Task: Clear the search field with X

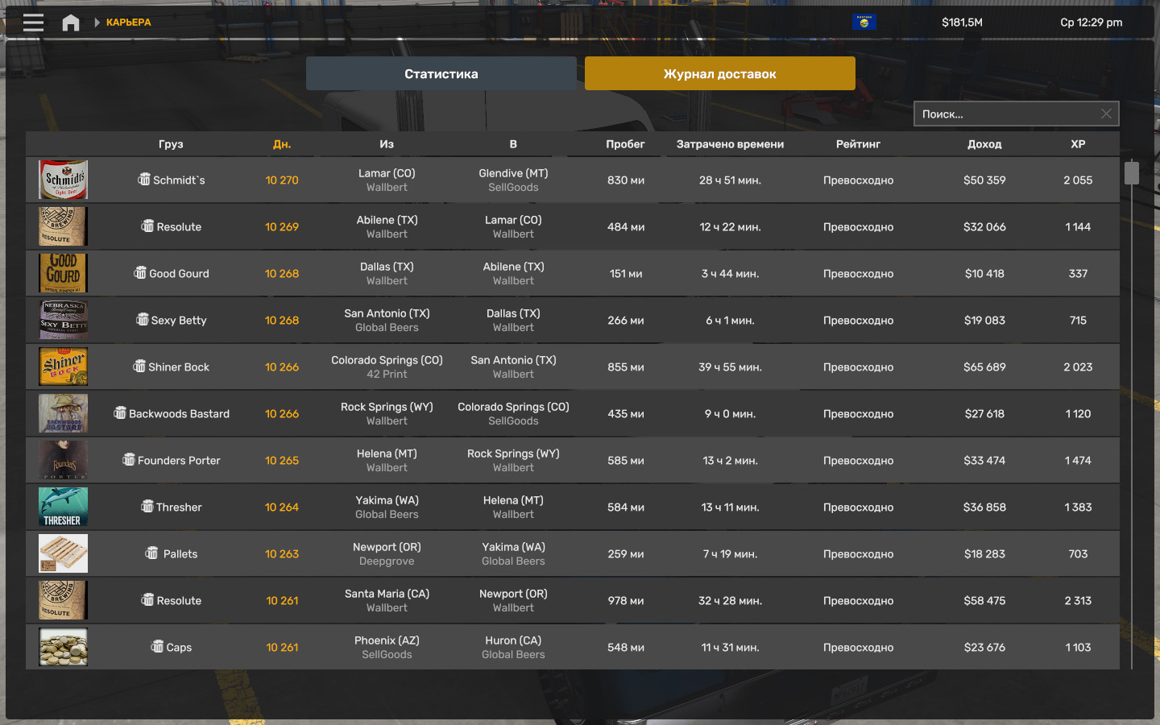Action: 1106,114
